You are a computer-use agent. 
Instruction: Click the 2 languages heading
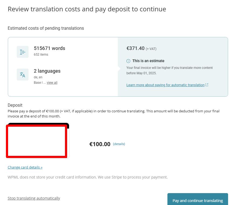[x=47, y=71]
